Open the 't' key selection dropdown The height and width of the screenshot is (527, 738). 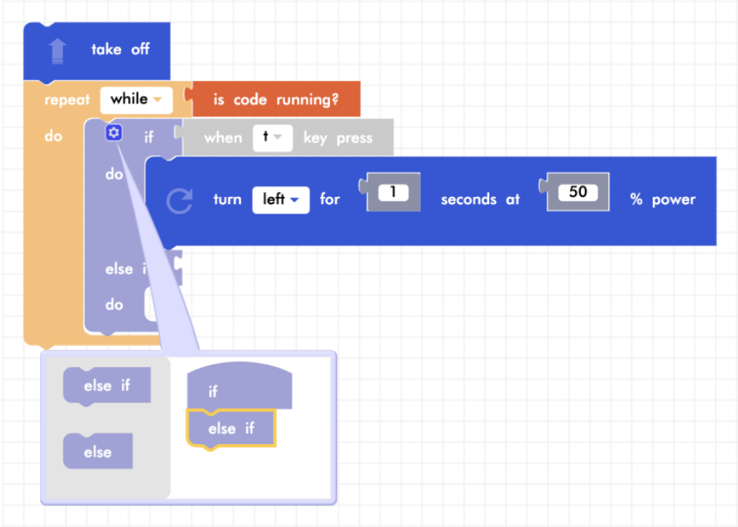pyautogui.click(x=272, y=138)
